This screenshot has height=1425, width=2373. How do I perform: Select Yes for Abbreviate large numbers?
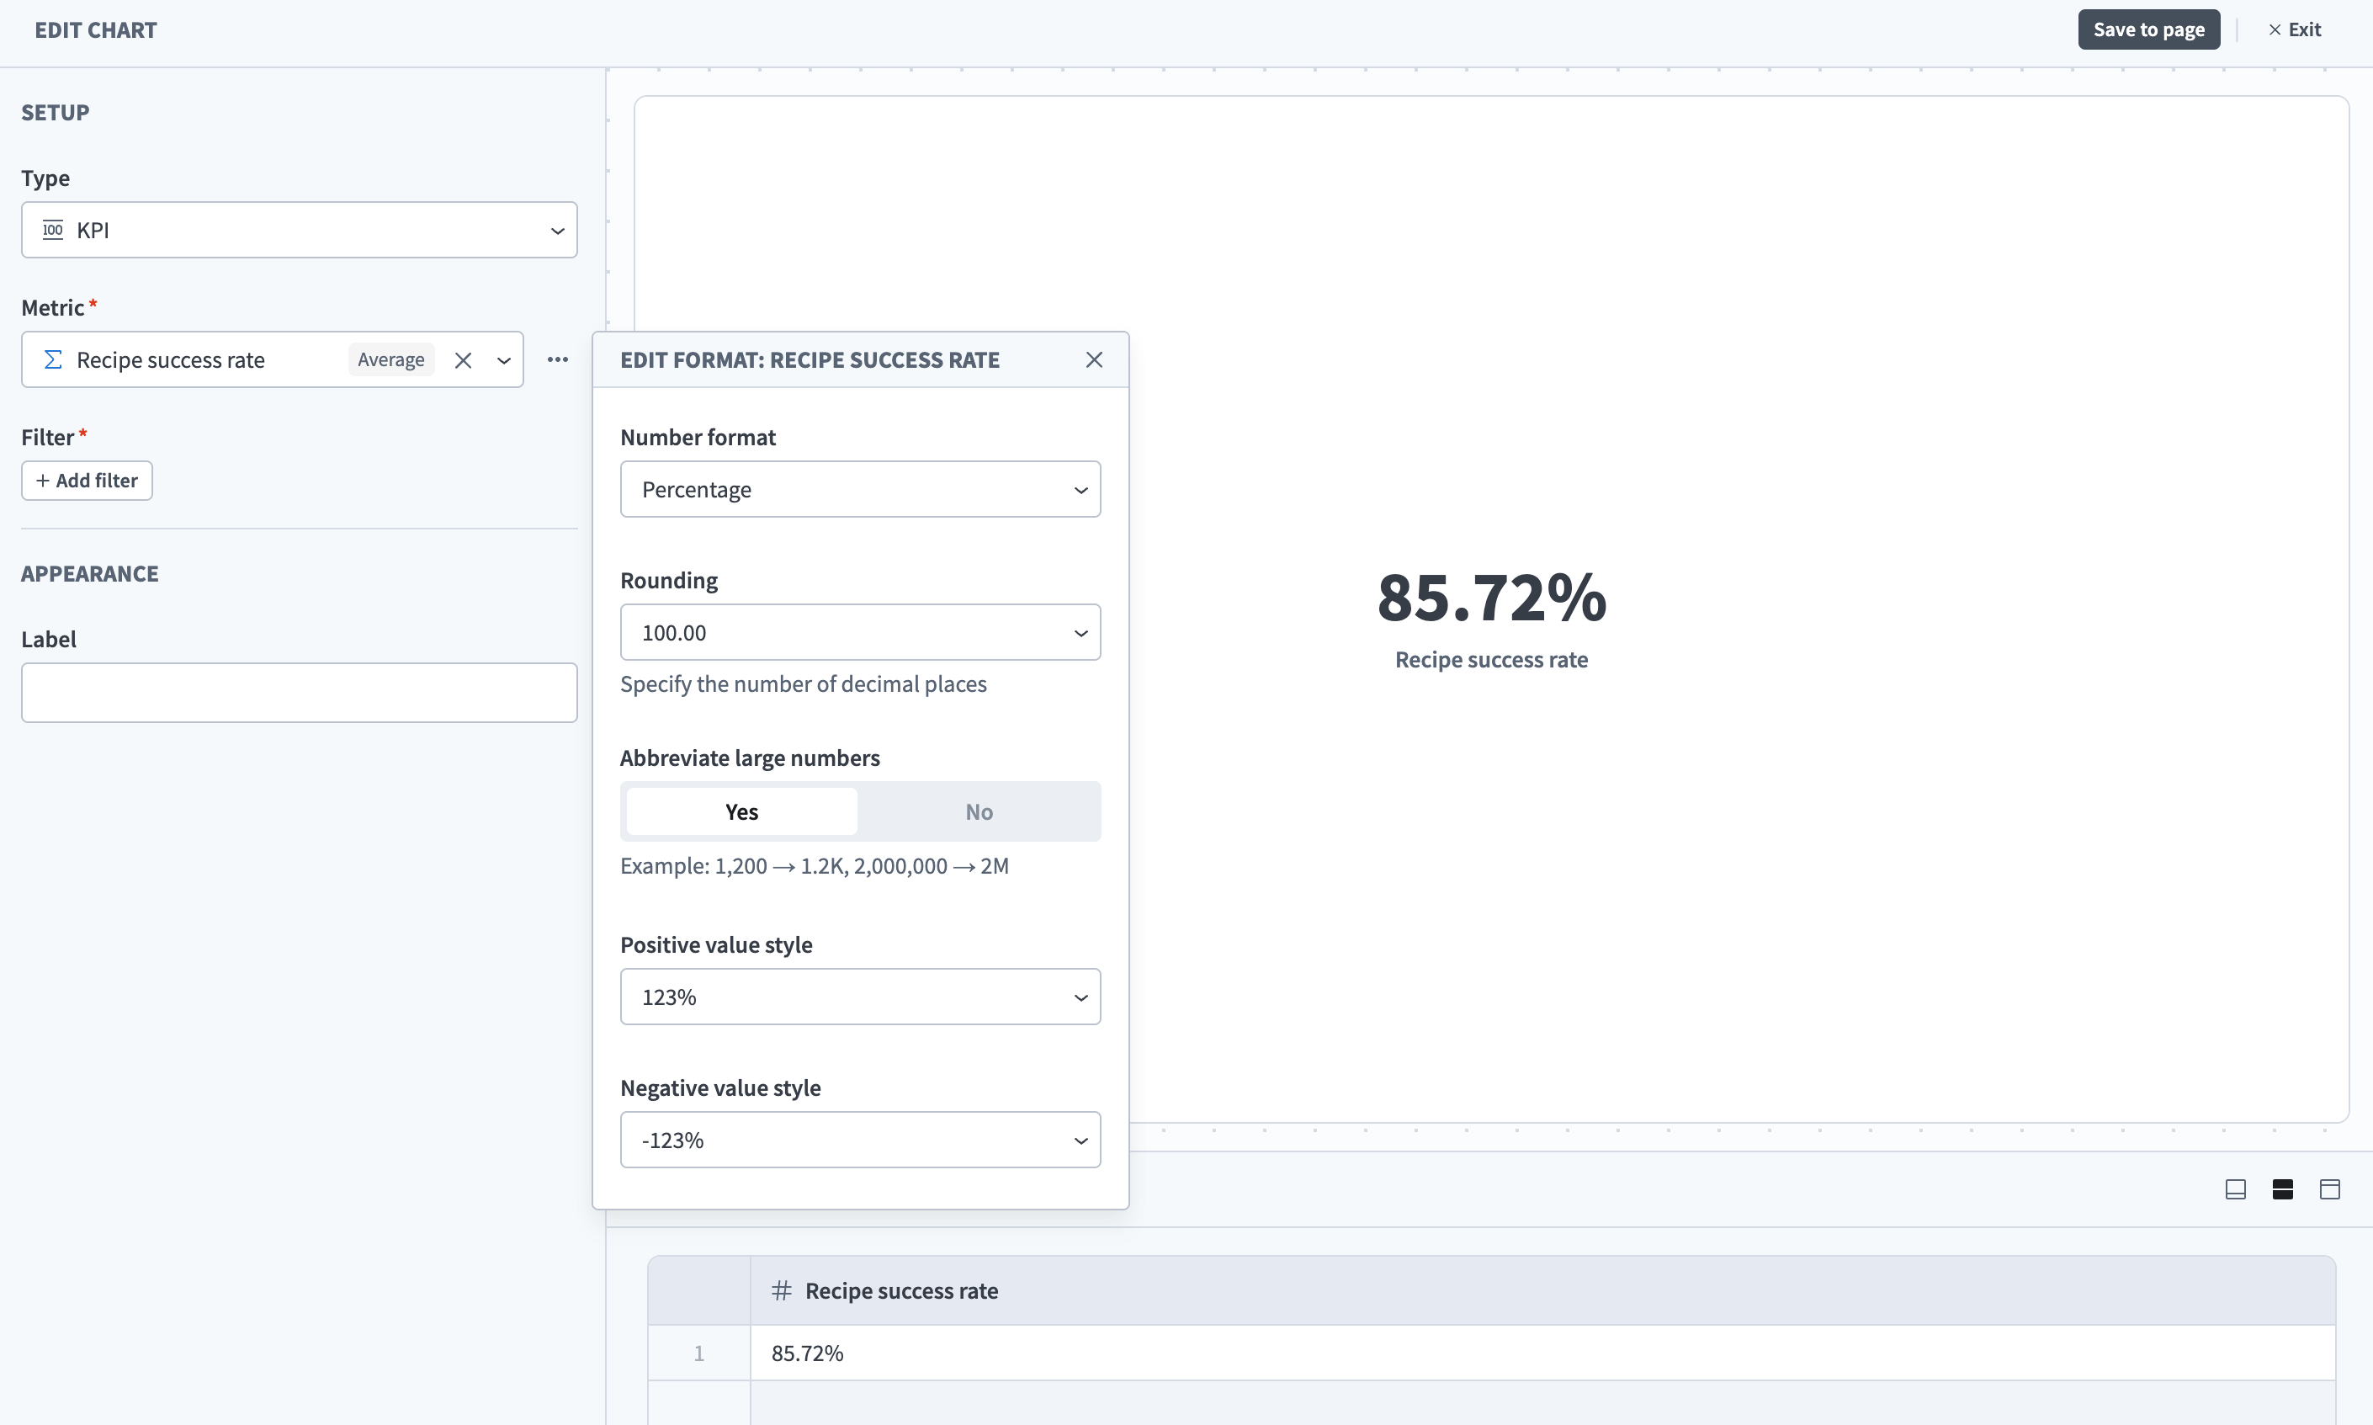(742, 812)
